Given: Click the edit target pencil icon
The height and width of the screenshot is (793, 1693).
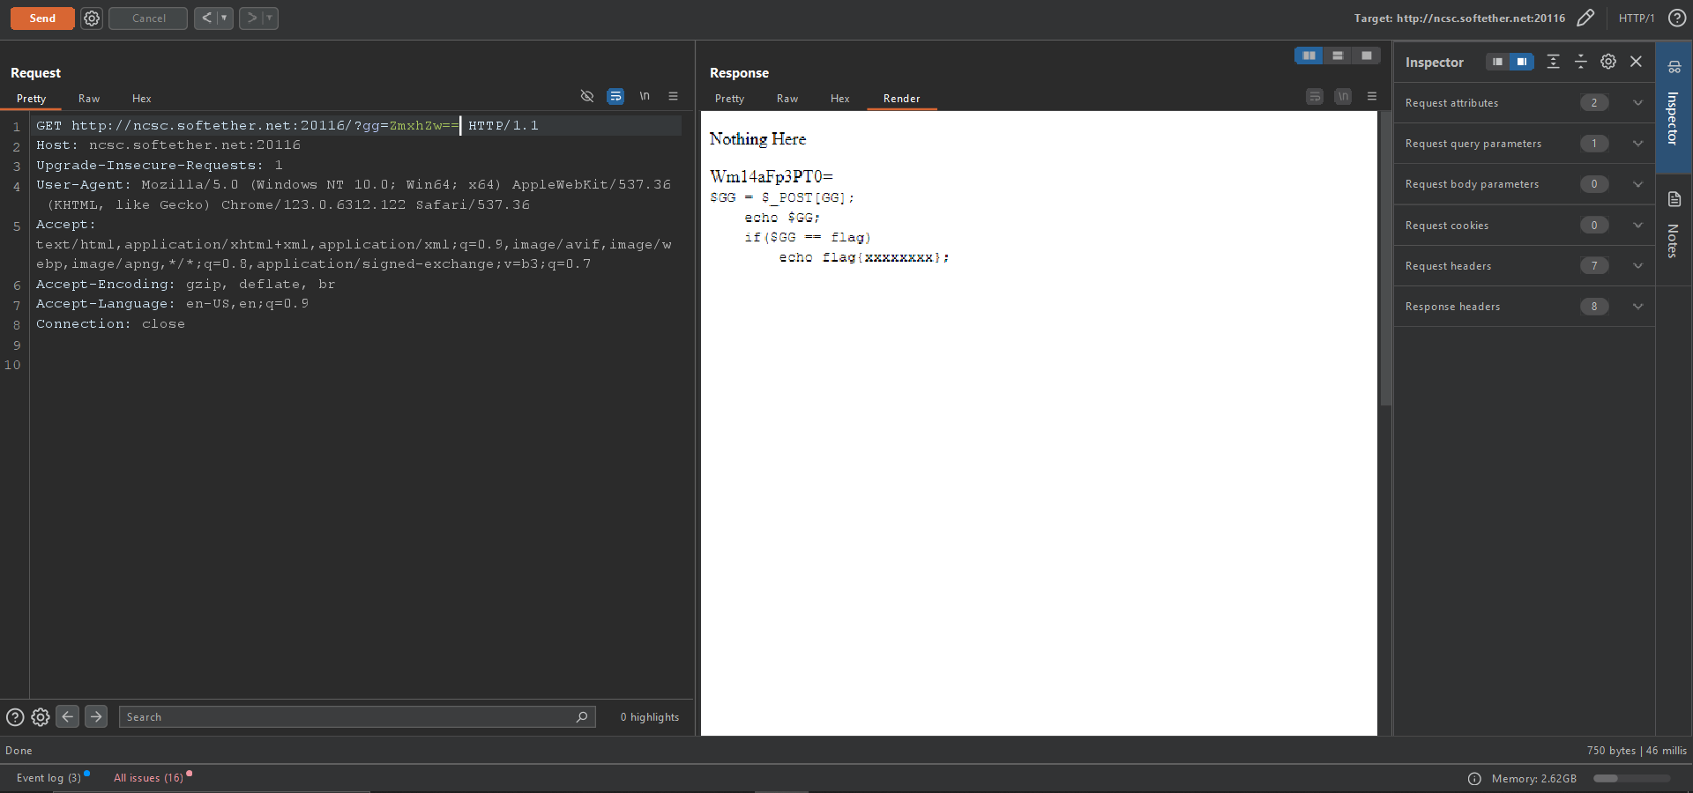Looking at the screenshot, I should coord(1585,19).
